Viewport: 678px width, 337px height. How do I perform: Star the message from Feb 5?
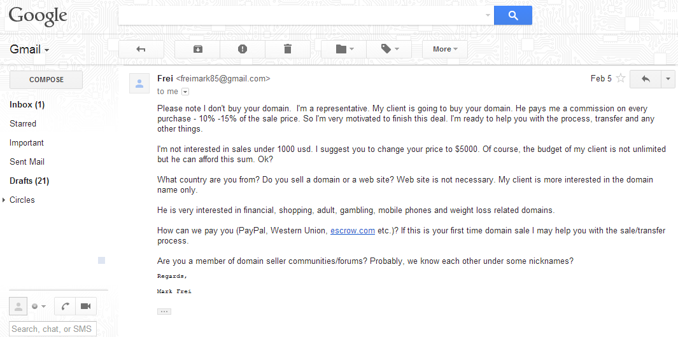point(621,79)
